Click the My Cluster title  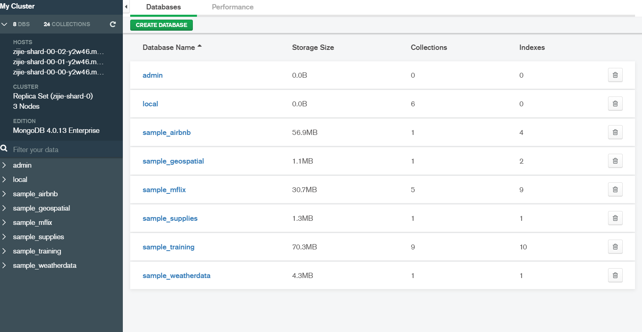[18, 6]
